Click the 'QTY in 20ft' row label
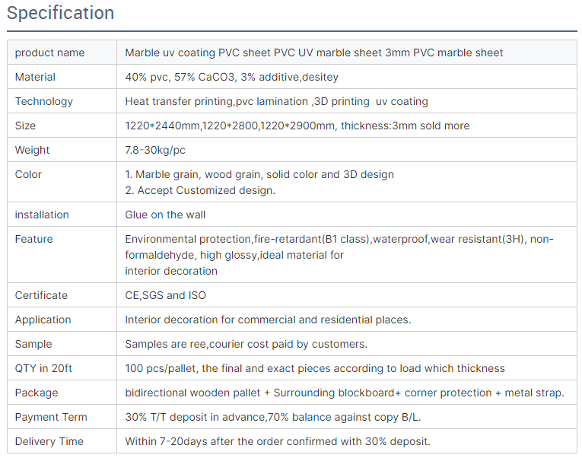The image size is (582, 458). pyautogui.click(x=43, y=369)
